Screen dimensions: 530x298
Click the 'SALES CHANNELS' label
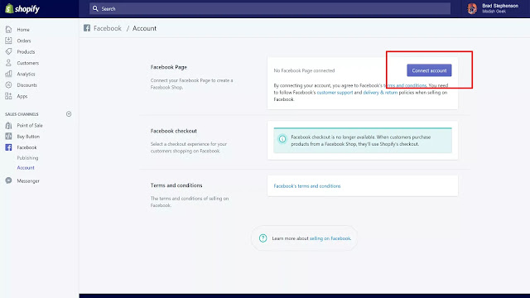tap(22, 114)
